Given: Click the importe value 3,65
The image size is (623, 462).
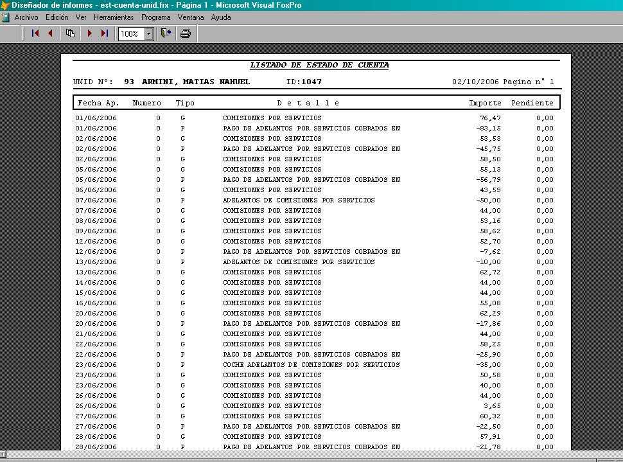Looking at the screenshot, I should tap(492, 406).
